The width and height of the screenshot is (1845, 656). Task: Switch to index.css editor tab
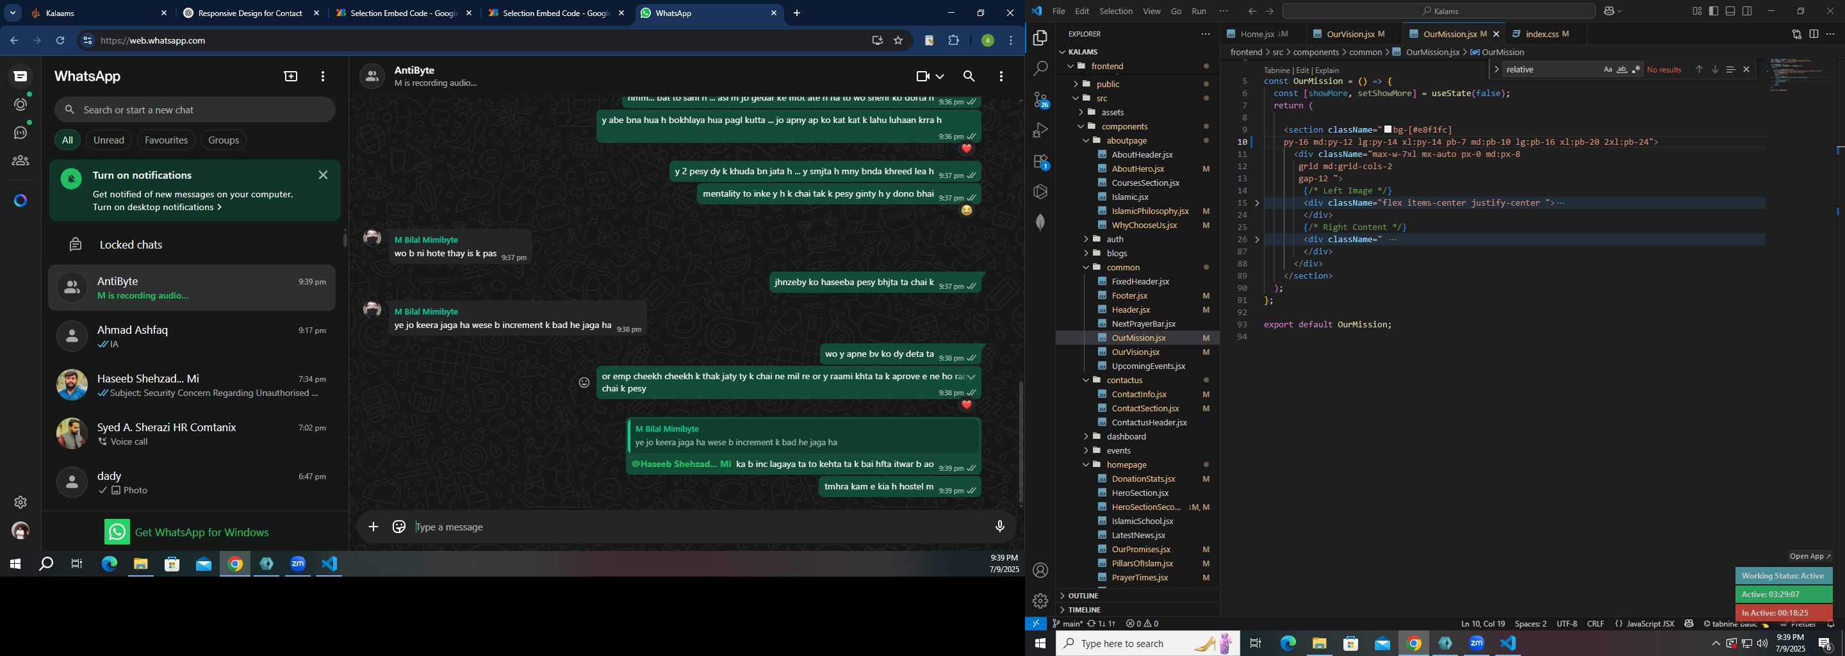1543,34
